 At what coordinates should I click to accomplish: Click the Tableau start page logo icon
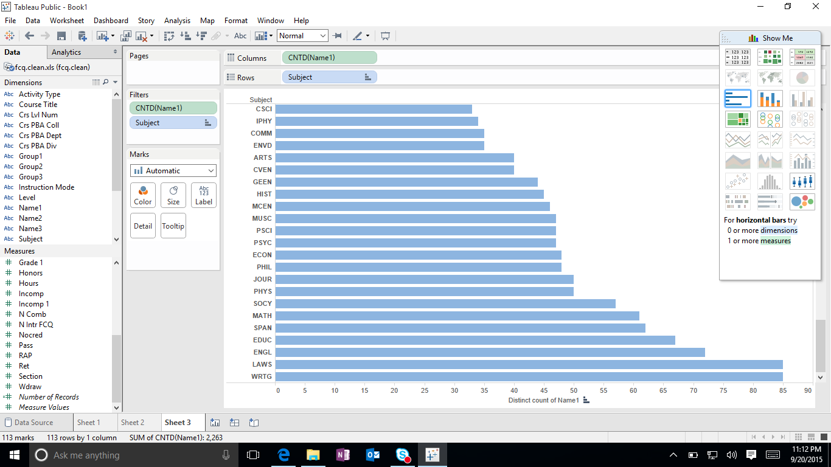click(10, 36)
